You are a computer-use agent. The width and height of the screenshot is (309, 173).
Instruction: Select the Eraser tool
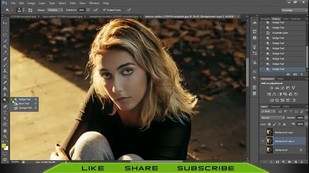[x=5, y=82]
